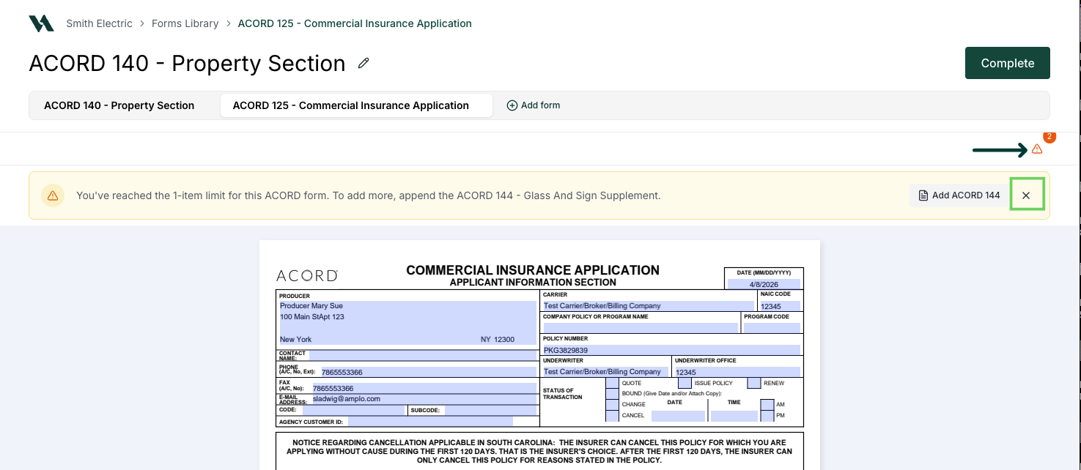Click the app logo in the header
The width and height of the screenshot is (1081, 470).
(x=41, y=23)
